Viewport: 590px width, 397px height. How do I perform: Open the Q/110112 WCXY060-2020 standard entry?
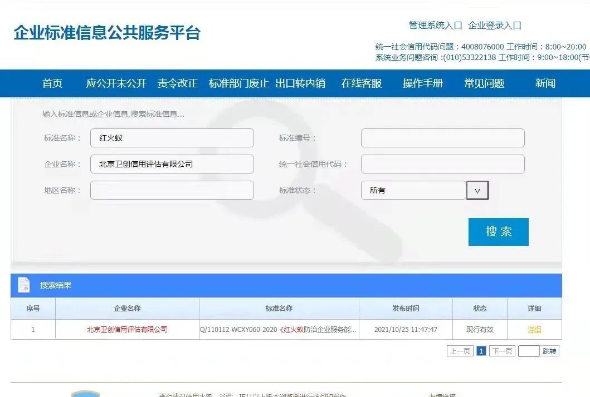[x=278, y=329]
